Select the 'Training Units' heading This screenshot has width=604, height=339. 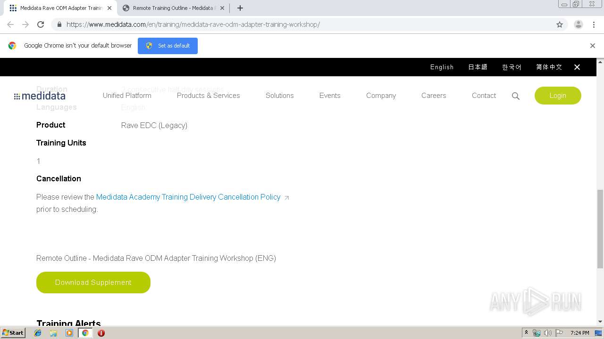(61, 143)
